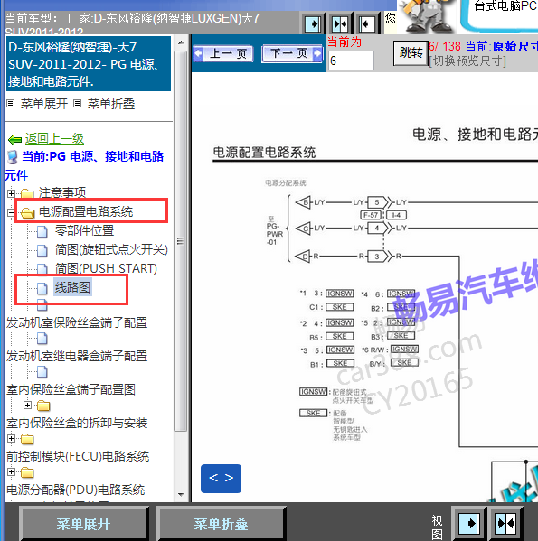The height and width of the screenshot is (541, 538).
Task: Expand node under 室内保险丝盒的拆卸与安装
Action: tap(11, 439)
